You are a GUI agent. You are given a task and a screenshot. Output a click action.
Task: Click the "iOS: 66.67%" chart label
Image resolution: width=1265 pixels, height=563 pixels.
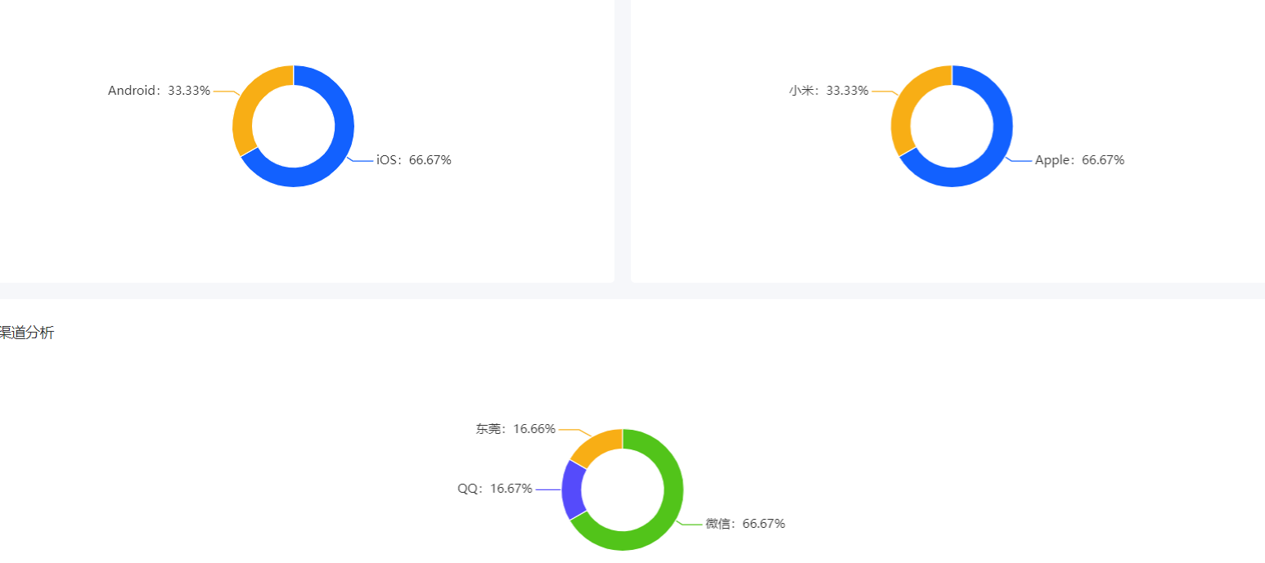pos(413,160)
